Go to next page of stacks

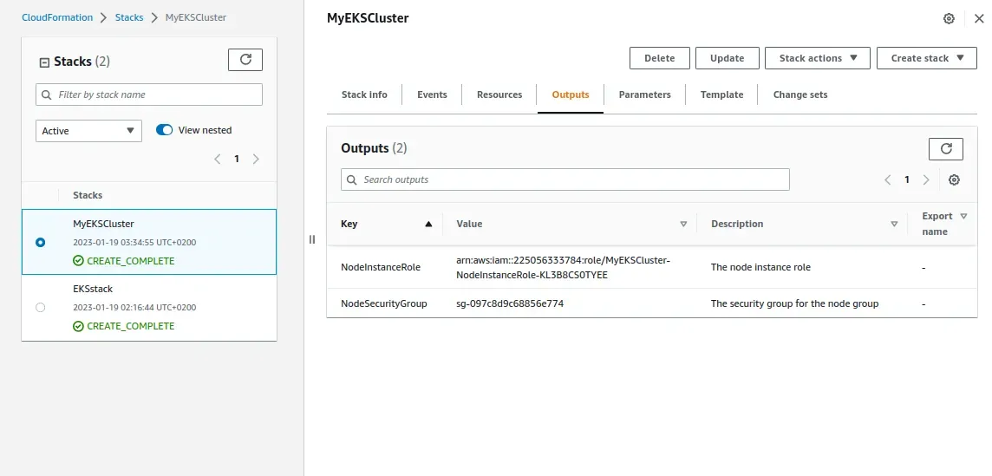coord(256,160)
